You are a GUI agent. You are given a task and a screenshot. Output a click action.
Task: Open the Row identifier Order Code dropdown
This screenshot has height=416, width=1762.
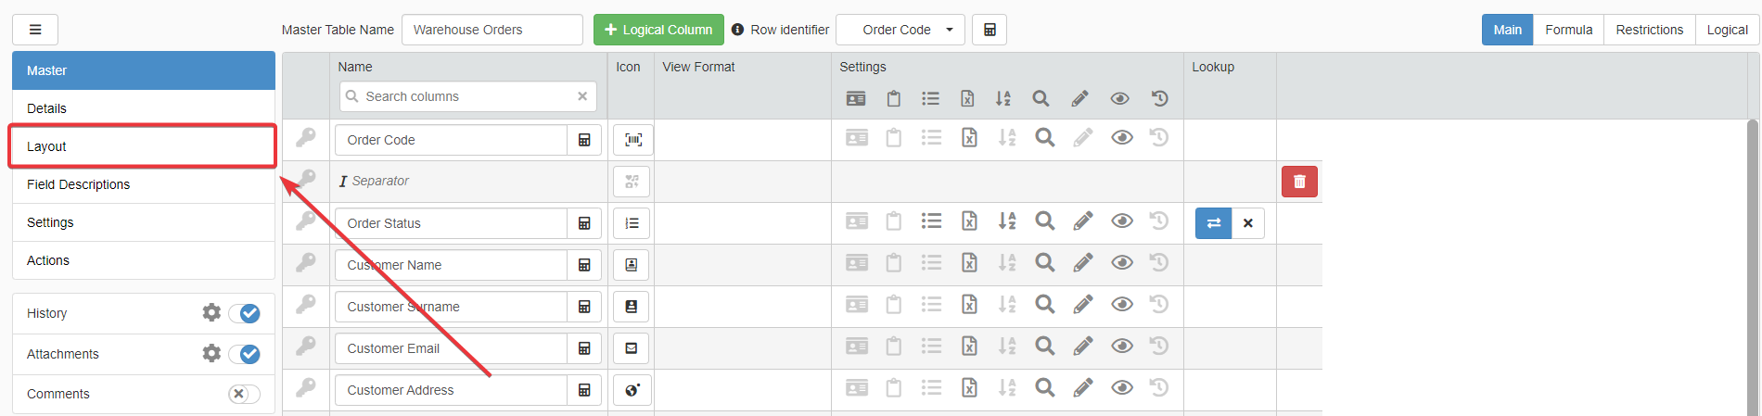coord(900,30)
